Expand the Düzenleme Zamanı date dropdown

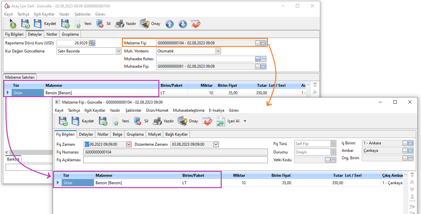click(216, 144)
